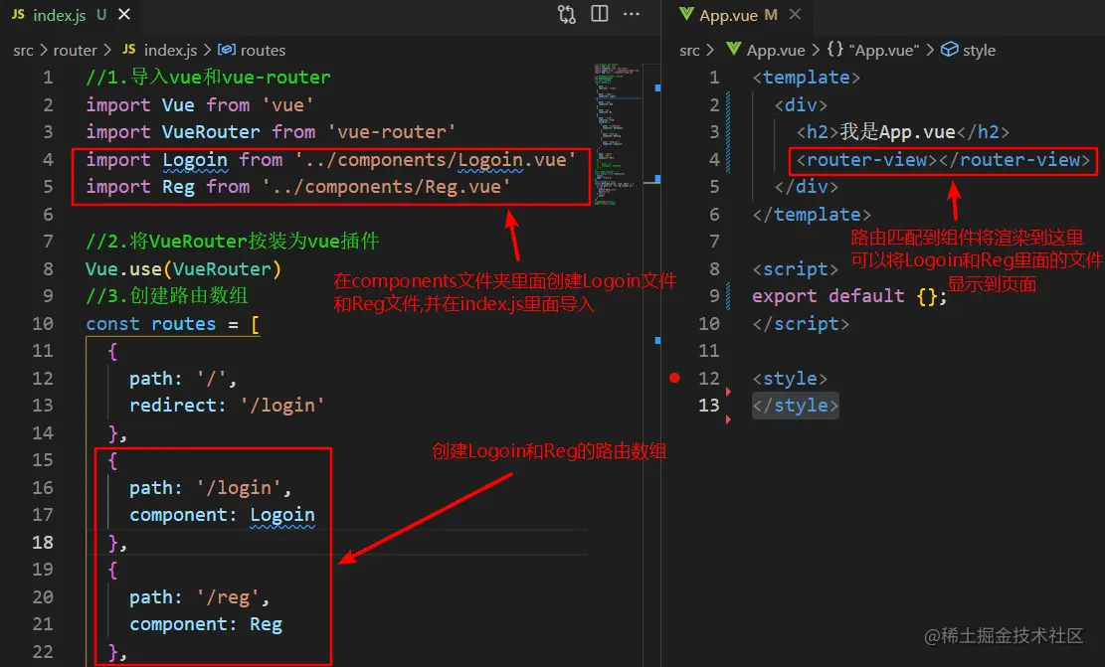The height and width of the screenshot is (667, 1105).
Task: Click the cube symbol icon before 'style' breadcrumb
Action: click(949, 50)
